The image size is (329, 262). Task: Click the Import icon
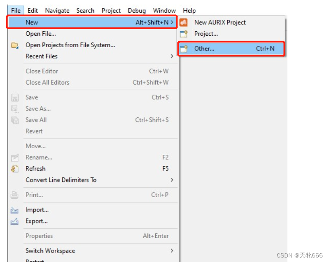(x=14, y=210)
